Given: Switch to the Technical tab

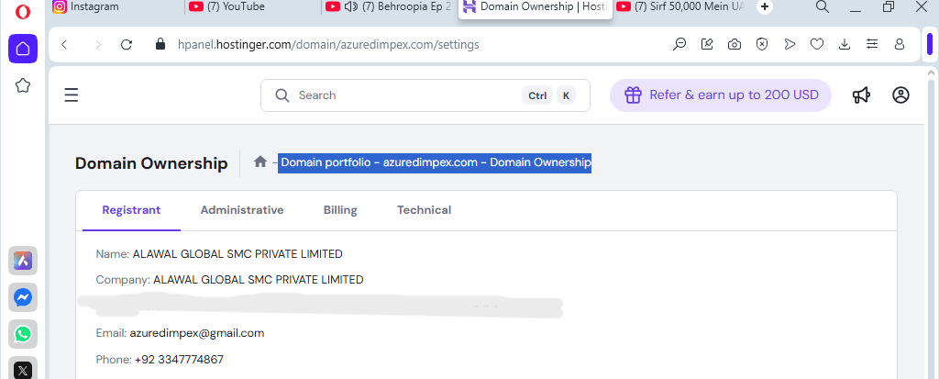Looking at the screenshot, I should [424, 210].
